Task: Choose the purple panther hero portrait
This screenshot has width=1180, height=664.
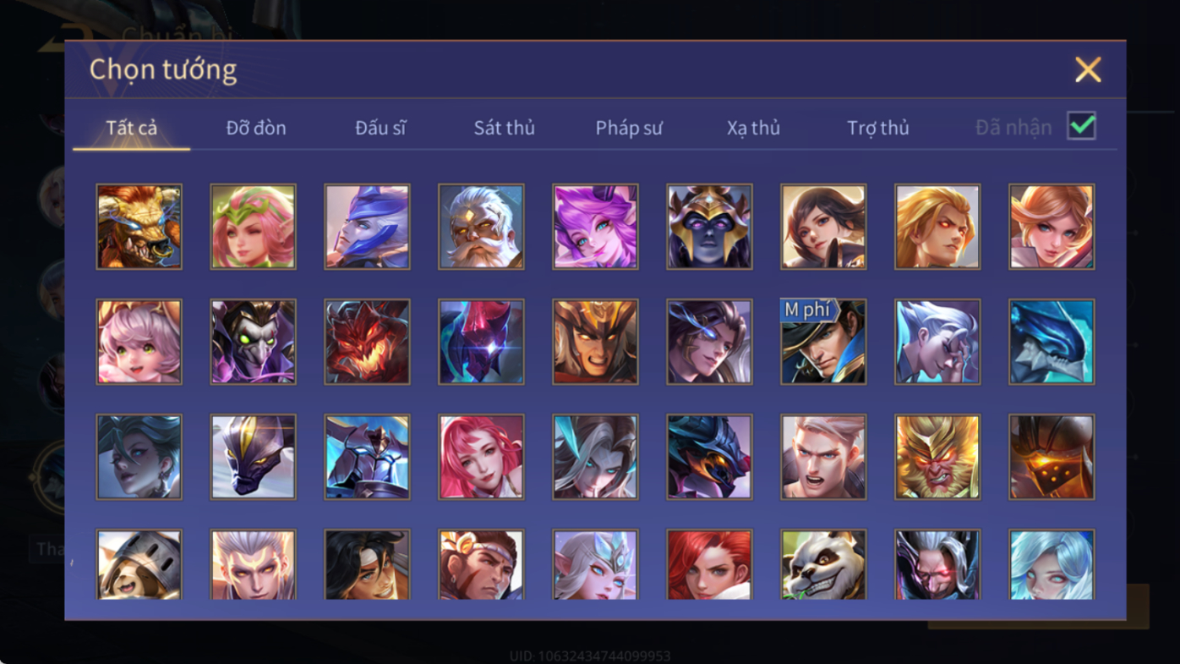Action: 253,457
